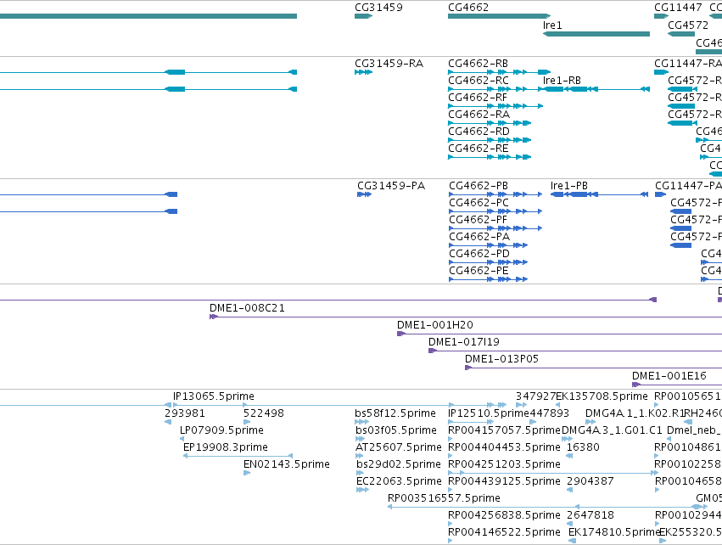Select protein CG4662-PC
The height and width of the screenshot is (545, 722).
[479, 203]
